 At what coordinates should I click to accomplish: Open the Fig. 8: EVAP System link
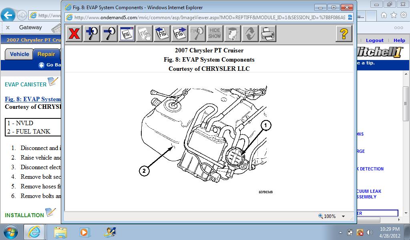click(x=33, y=99)
